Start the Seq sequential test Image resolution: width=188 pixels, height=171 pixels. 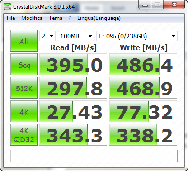(x=24, y=64)
